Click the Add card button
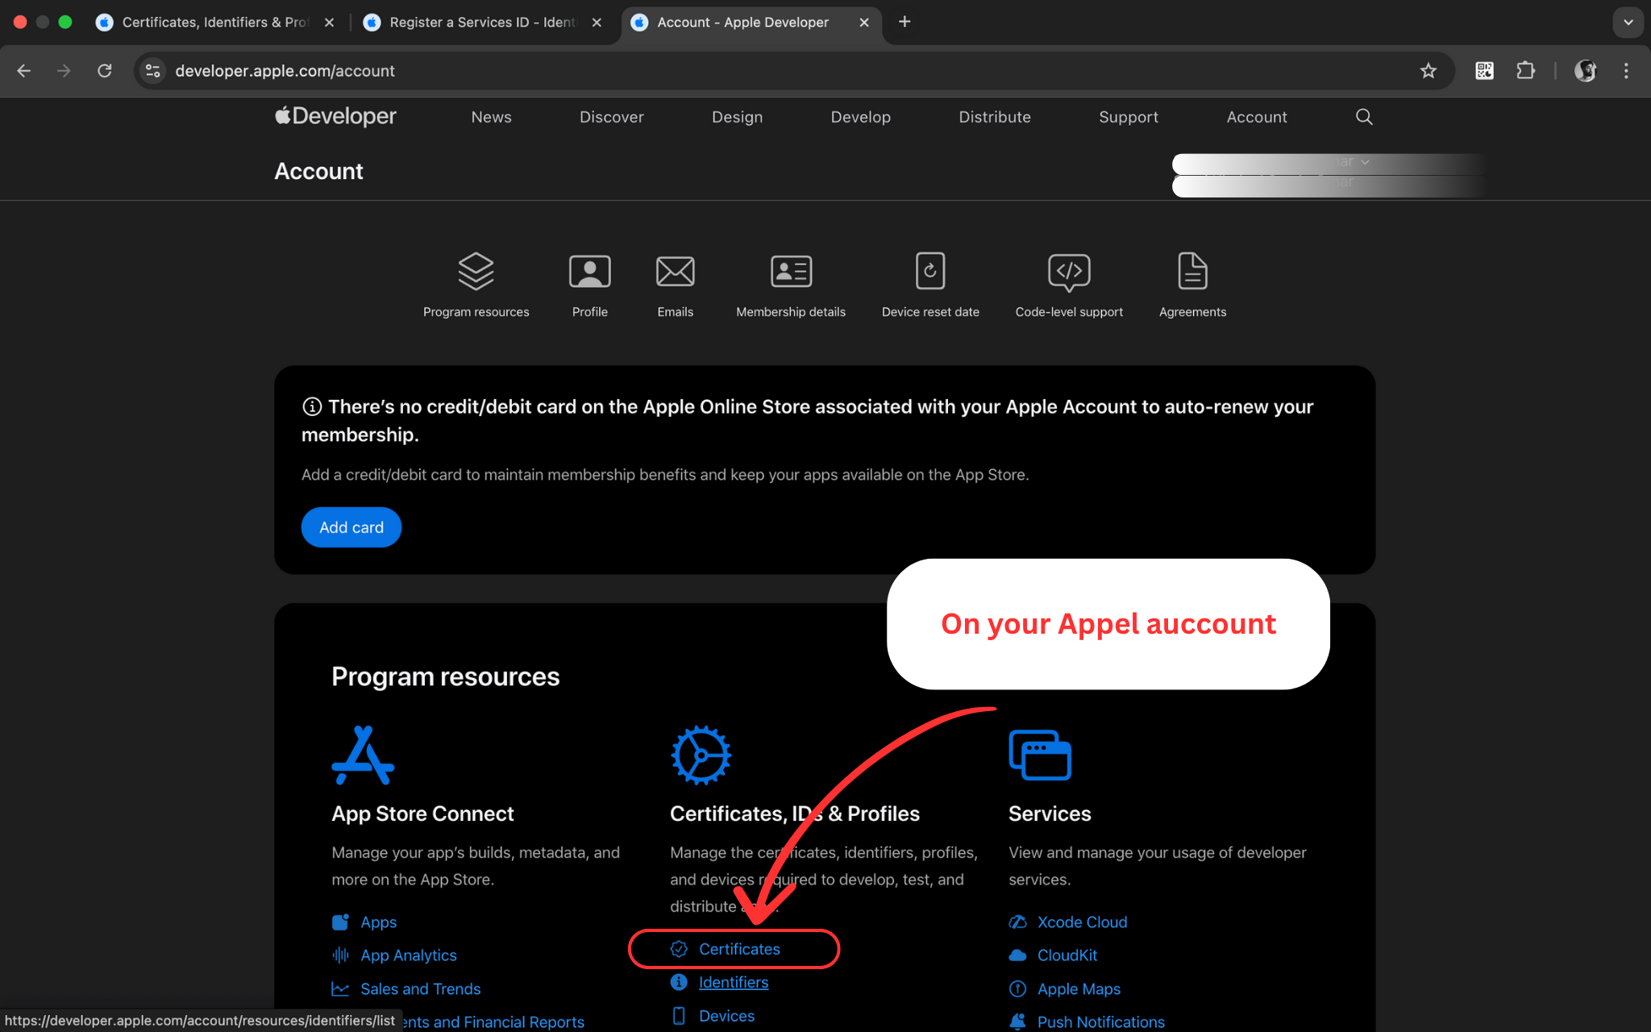1651x1032 pixels. [x=351, y=527]
